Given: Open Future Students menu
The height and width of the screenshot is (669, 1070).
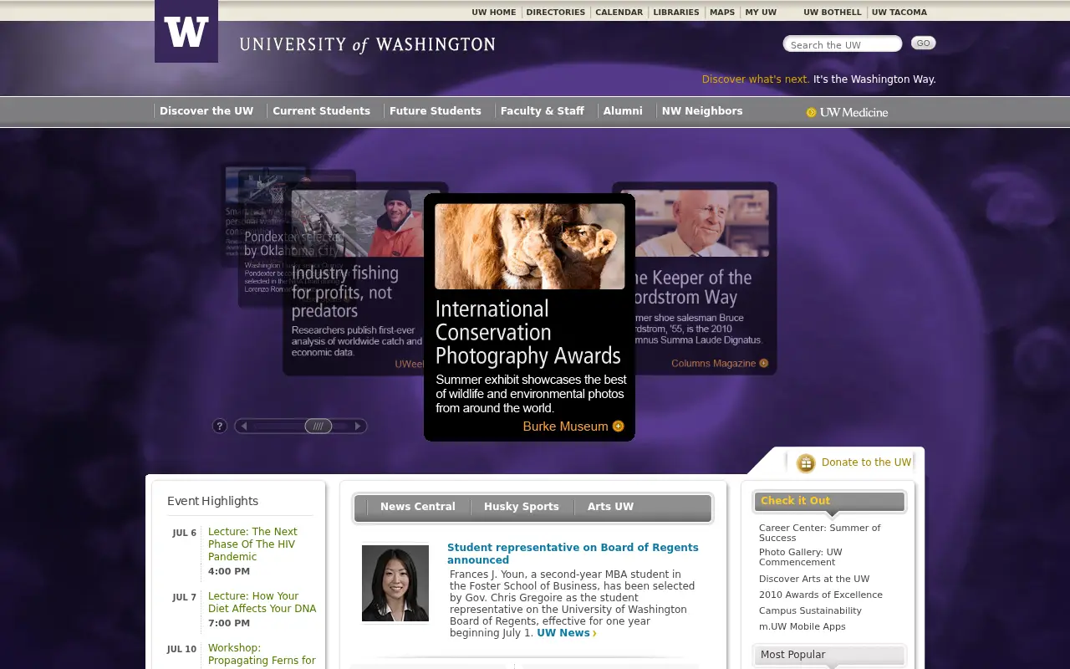Looking at the screenshot, I should [436, 110].
